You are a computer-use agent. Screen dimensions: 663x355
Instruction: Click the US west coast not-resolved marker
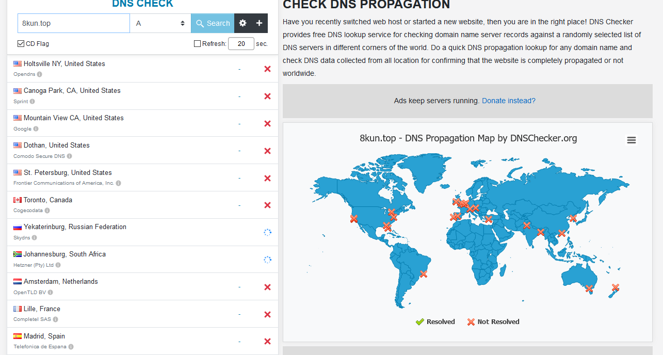coord(353,219)
